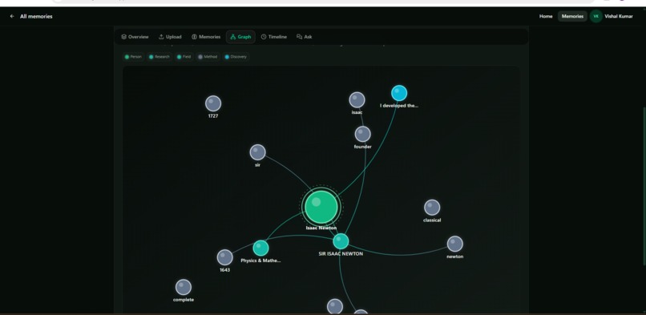This screenshot has width=646, height=315.
Task: Select the newton node
Action: coord(454,244)
